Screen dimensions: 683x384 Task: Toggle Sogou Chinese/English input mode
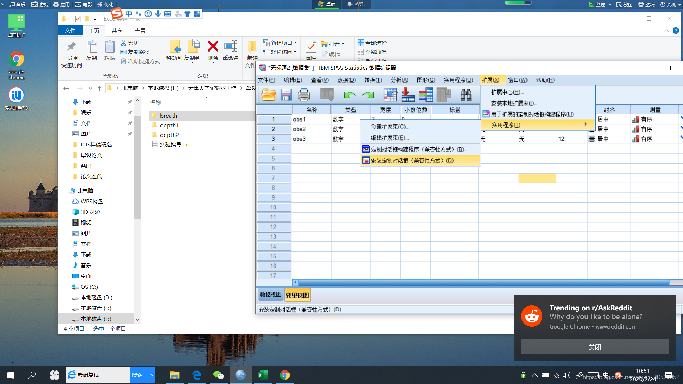click(129, 14)
